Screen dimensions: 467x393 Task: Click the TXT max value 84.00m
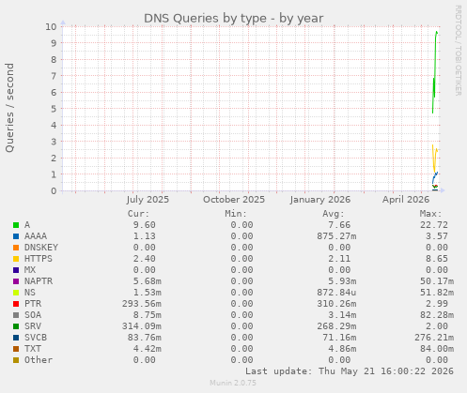[x=437, y=349]
